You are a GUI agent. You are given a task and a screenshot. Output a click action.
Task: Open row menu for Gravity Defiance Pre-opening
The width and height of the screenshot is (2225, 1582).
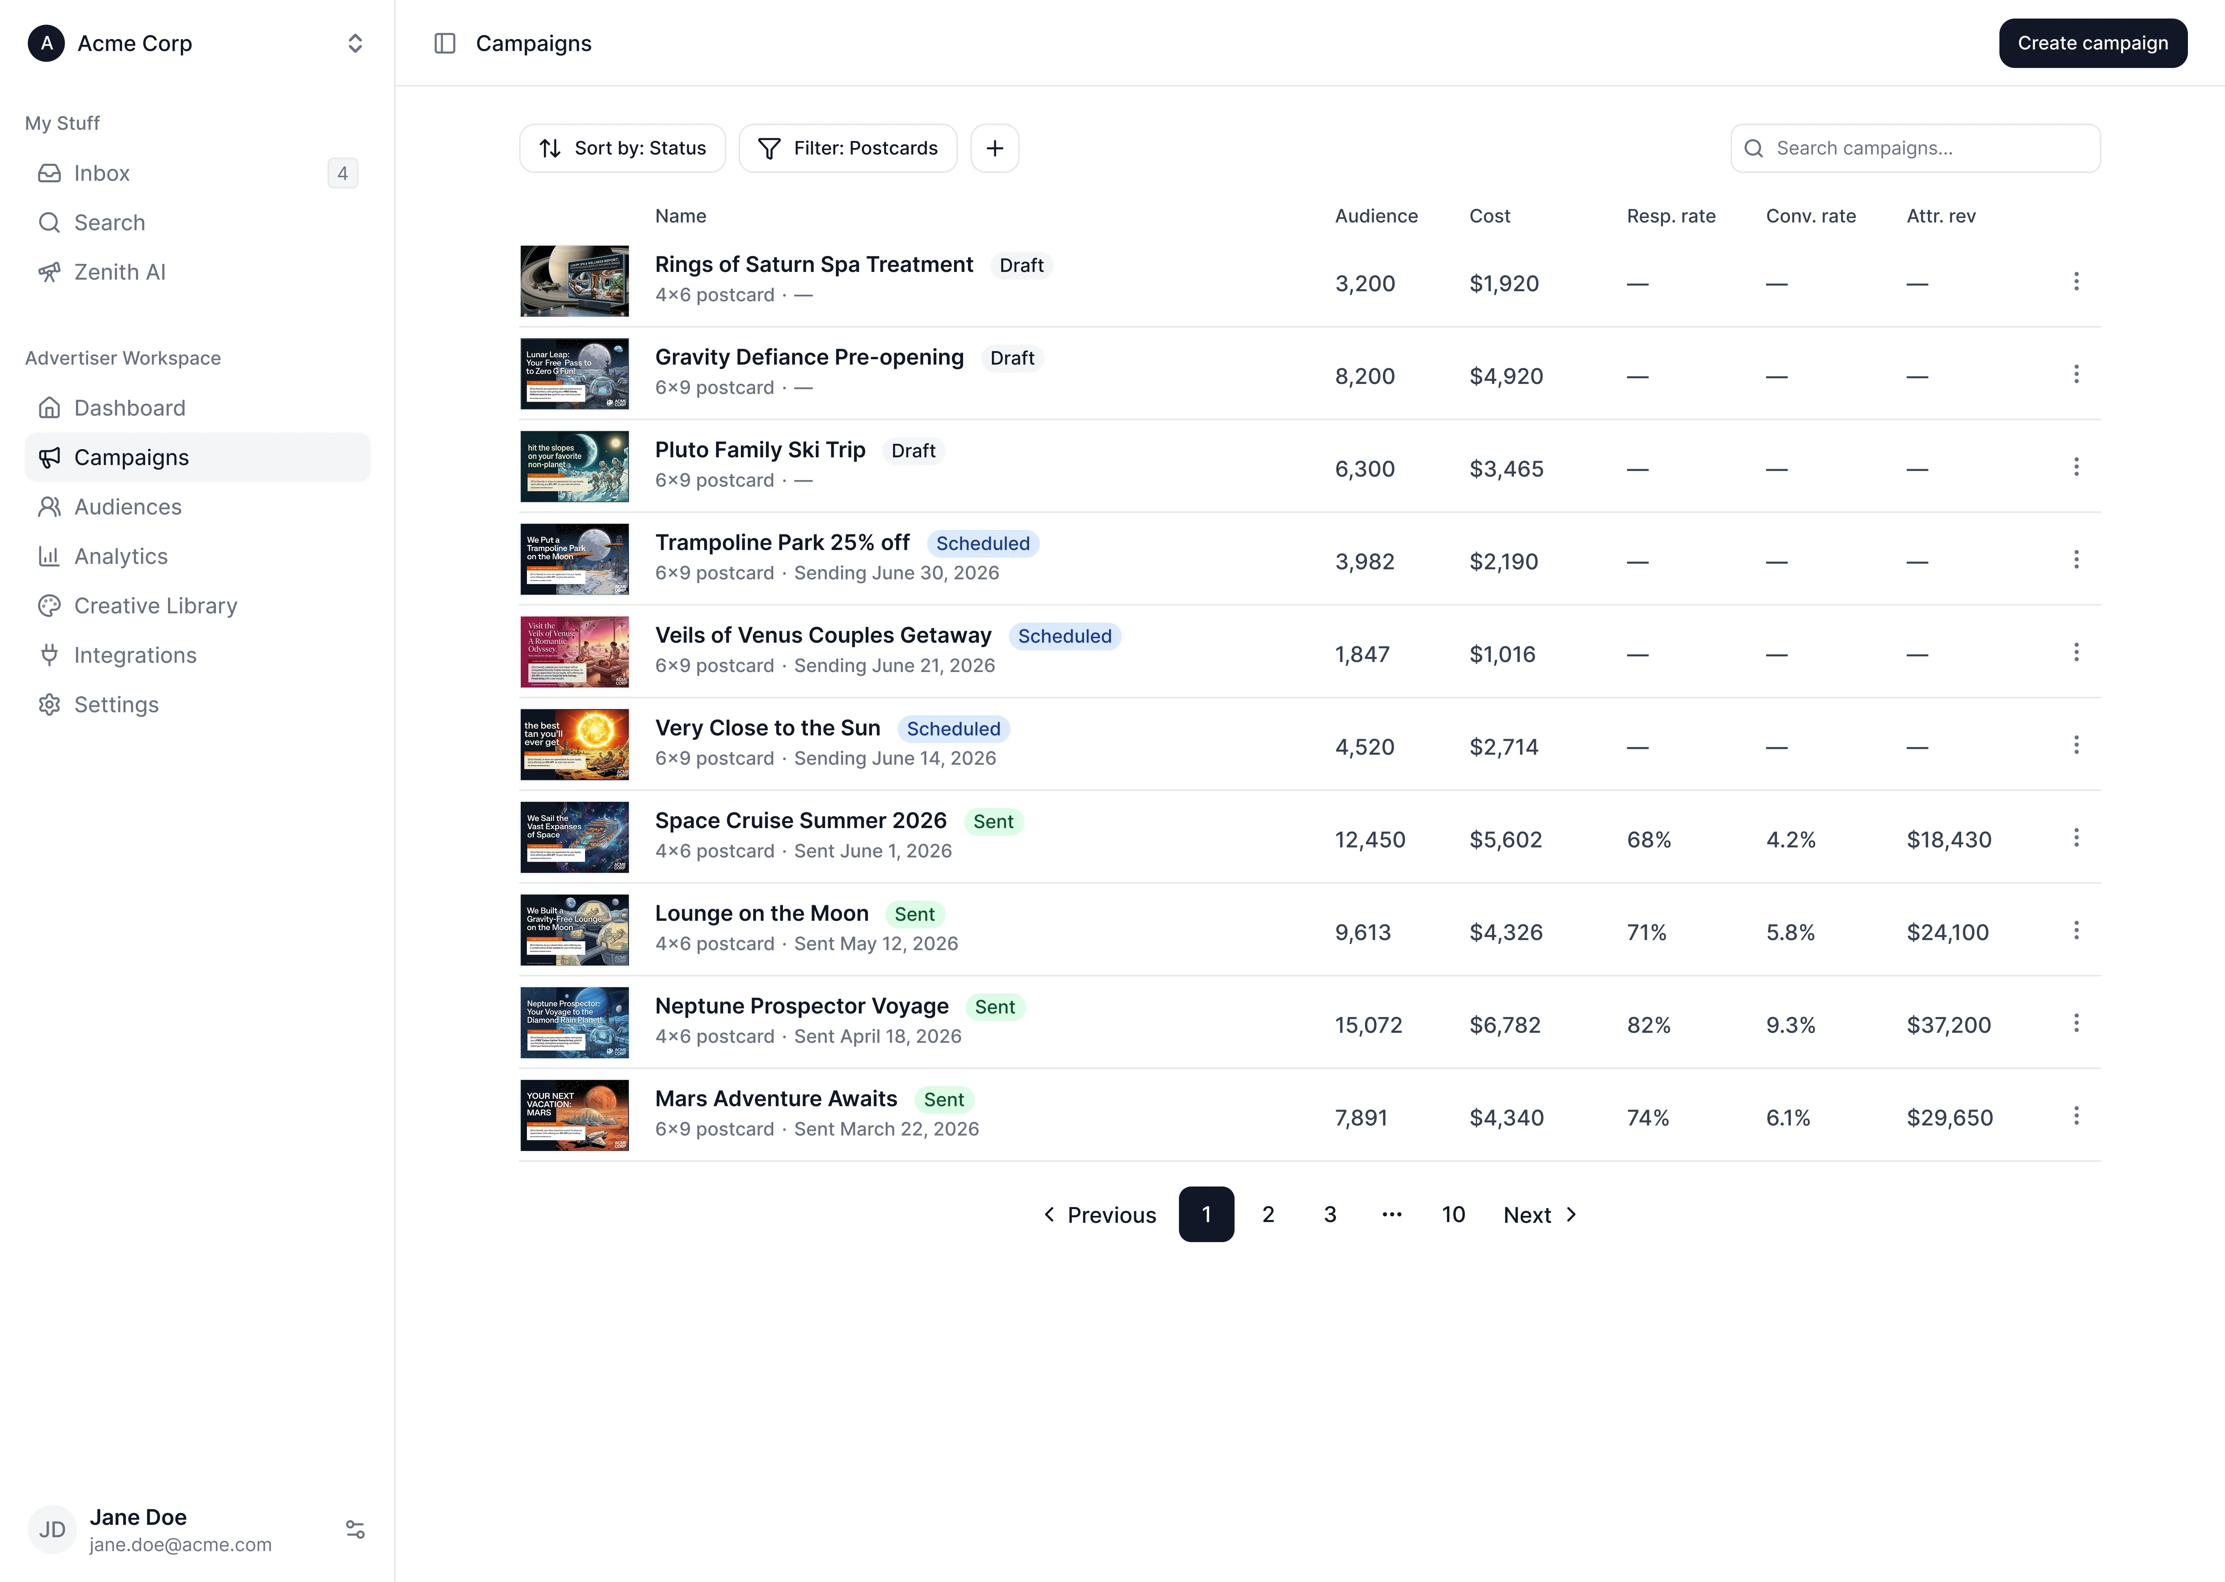pos(2076,374)
